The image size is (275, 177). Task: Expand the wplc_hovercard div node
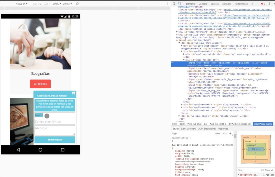177,32
